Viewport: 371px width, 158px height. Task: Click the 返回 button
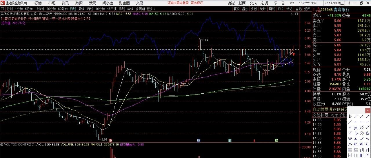[x=307, y=9]
